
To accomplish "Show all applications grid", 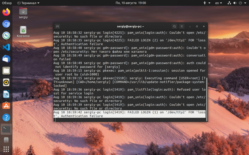I will (x=6, y=149).
